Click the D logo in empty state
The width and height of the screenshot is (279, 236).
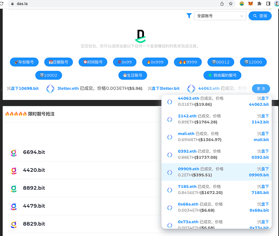(140, 36)
